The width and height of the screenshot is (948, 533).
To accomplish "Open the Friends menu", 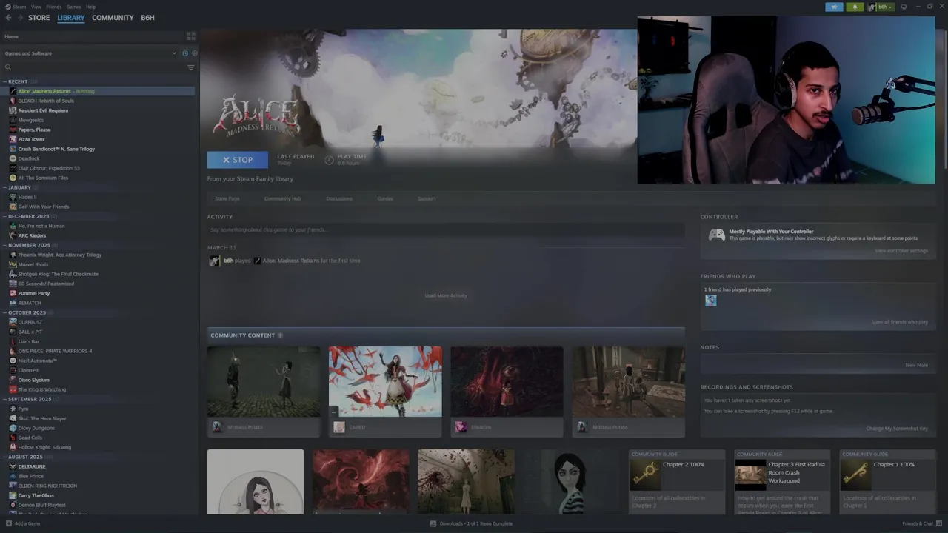I will [54, 7].
